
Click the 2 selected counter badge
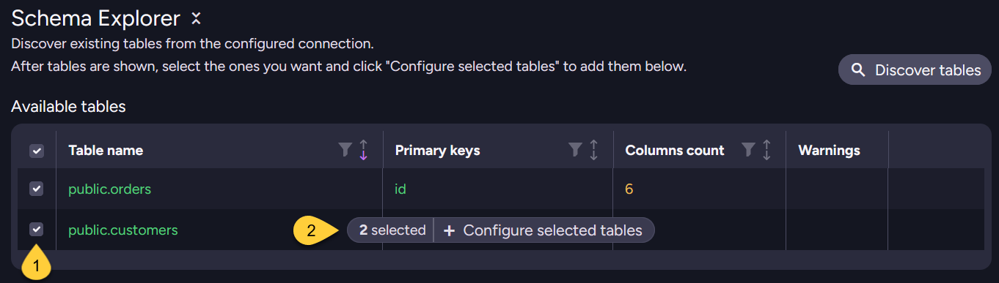point(391,230)
